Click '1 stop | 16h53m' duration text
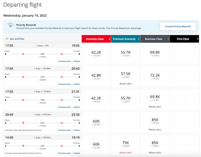Image resolution: width=201 pixels, height=157 pixels. click(x=42, y=114)
